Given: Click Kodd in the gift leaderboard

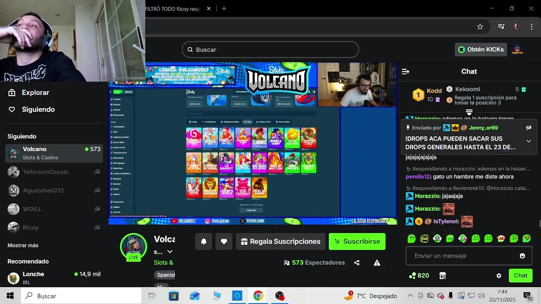Looking at the screenshot, I should click(x=434, y=91).
